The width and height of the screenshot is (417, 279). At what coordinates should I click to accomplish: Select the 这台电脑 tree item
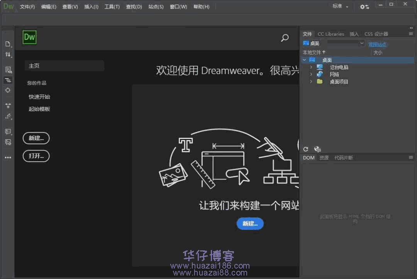tap(339, 67)
